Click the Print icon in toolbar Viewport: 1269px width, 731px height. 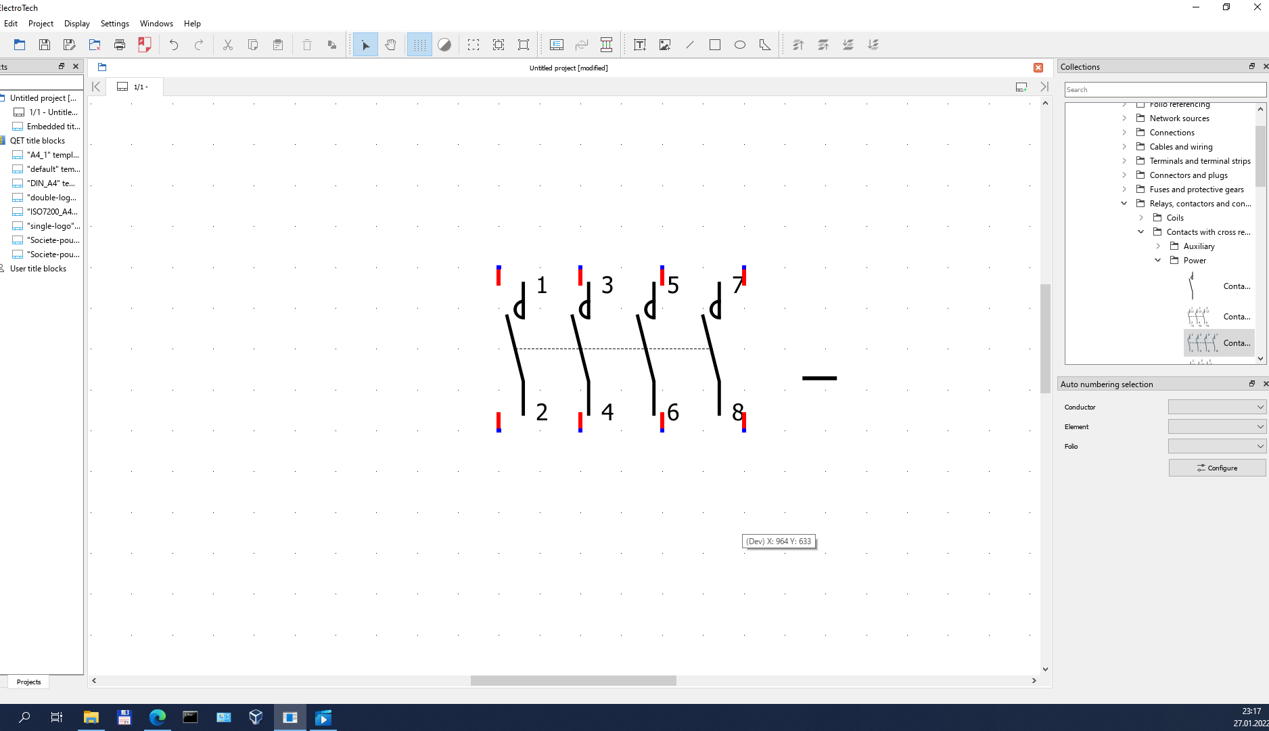click(x=120, y=45)
